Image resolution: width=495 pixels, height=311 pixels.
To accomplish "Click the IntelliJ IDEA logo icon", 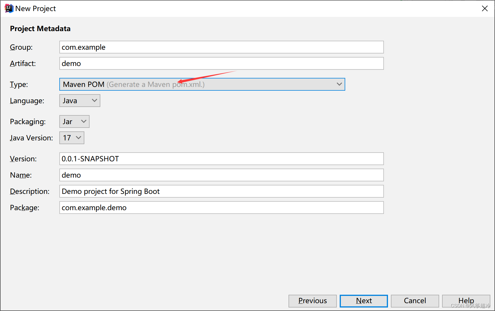I will tap(9, 8).
